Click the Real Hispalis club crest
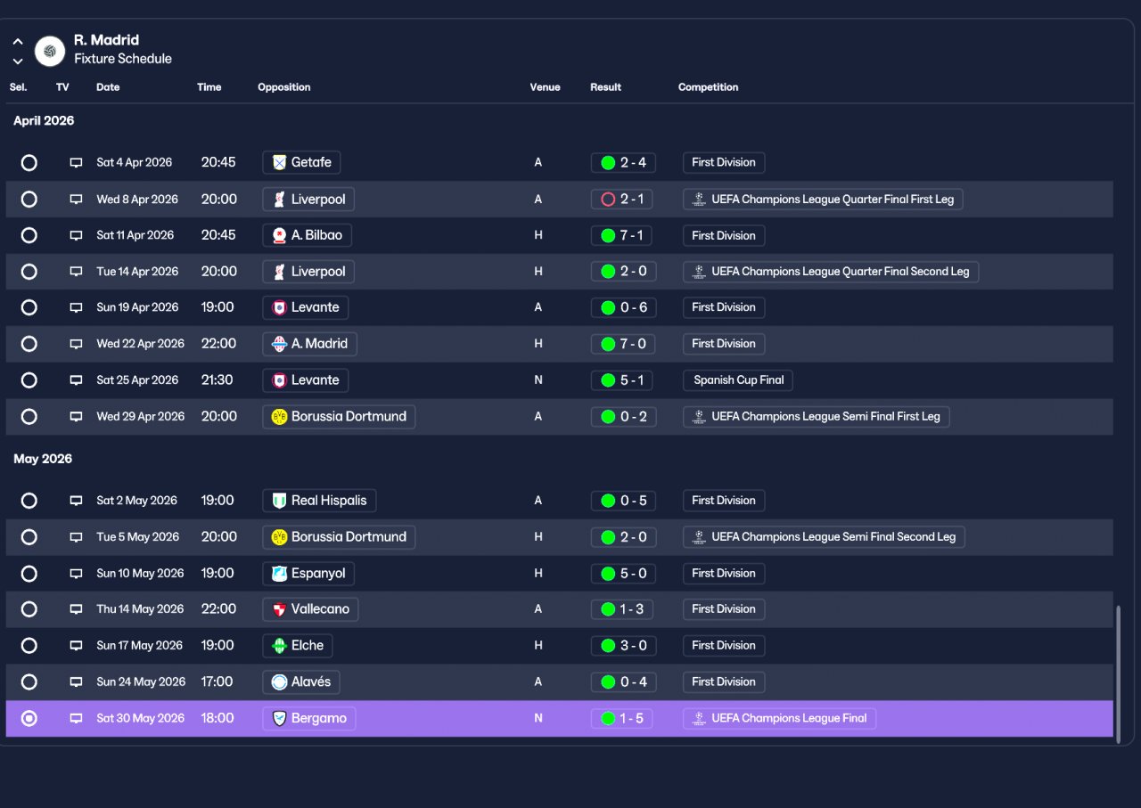The height and width of the screenshot is (808, 1141). point(279,501)
